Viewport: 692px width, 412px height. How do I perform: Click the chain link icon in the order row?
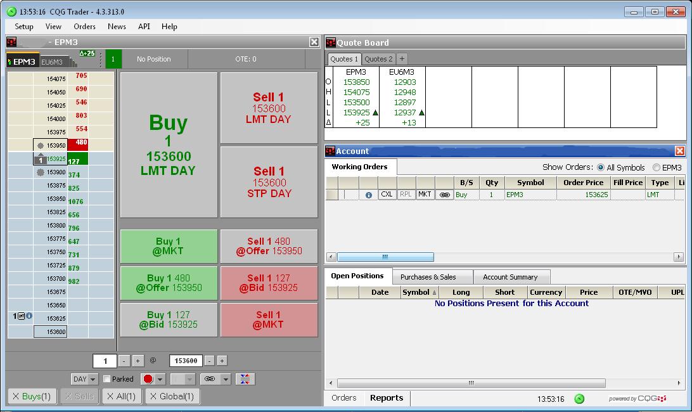(x=444, y=195)
